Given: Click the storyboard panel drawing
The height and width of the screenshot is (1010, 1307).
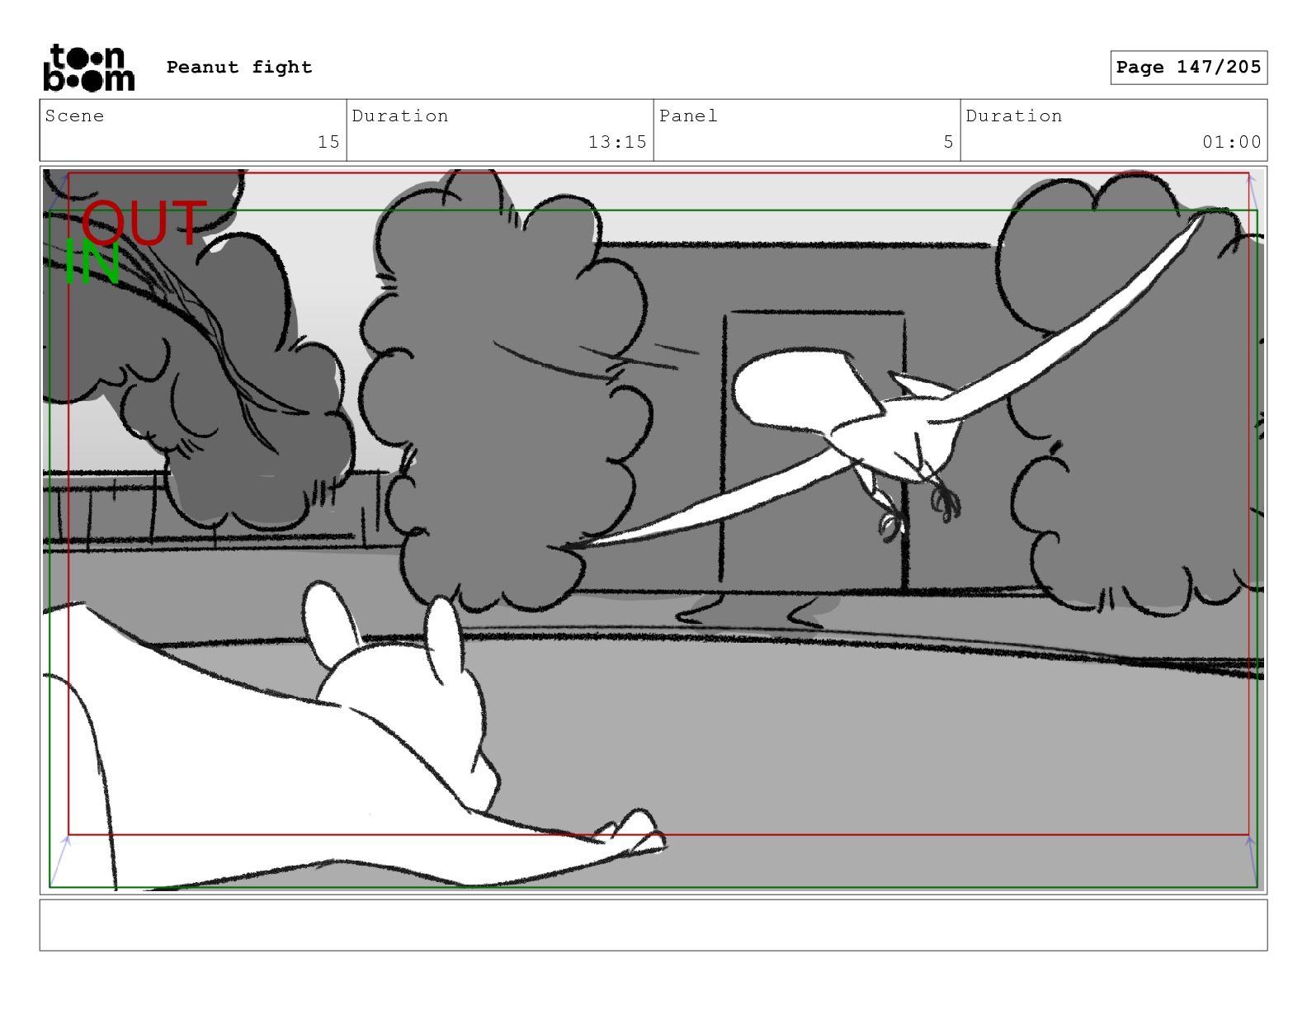Looking at the screenshot, I should pyautogui.click(x=653, y=530).
